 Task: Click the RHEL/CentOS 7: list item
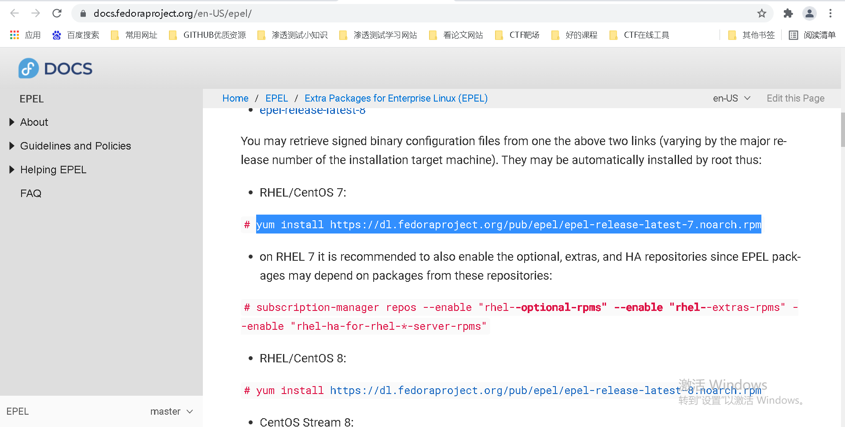[x=303, y=193]
